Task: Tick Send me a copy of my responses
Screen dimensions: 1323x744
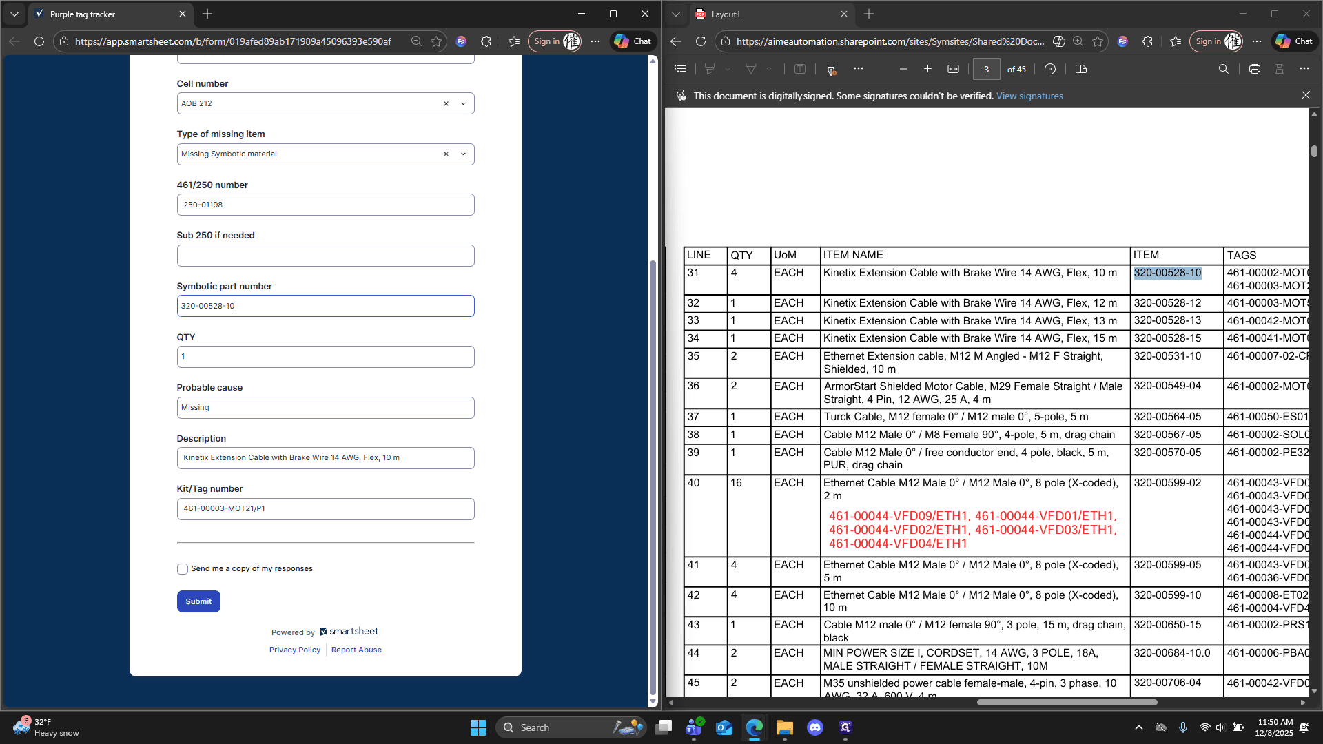Action: coord(183,569)
